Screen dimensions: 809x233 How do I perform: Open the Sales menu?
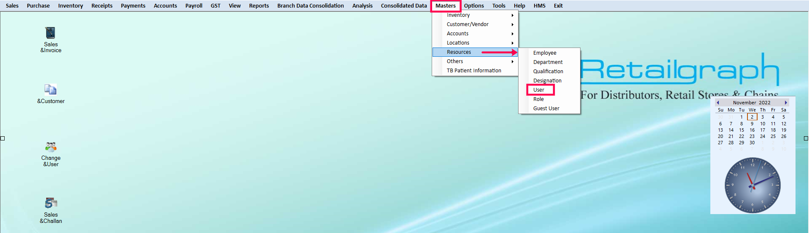coord(12,5)
